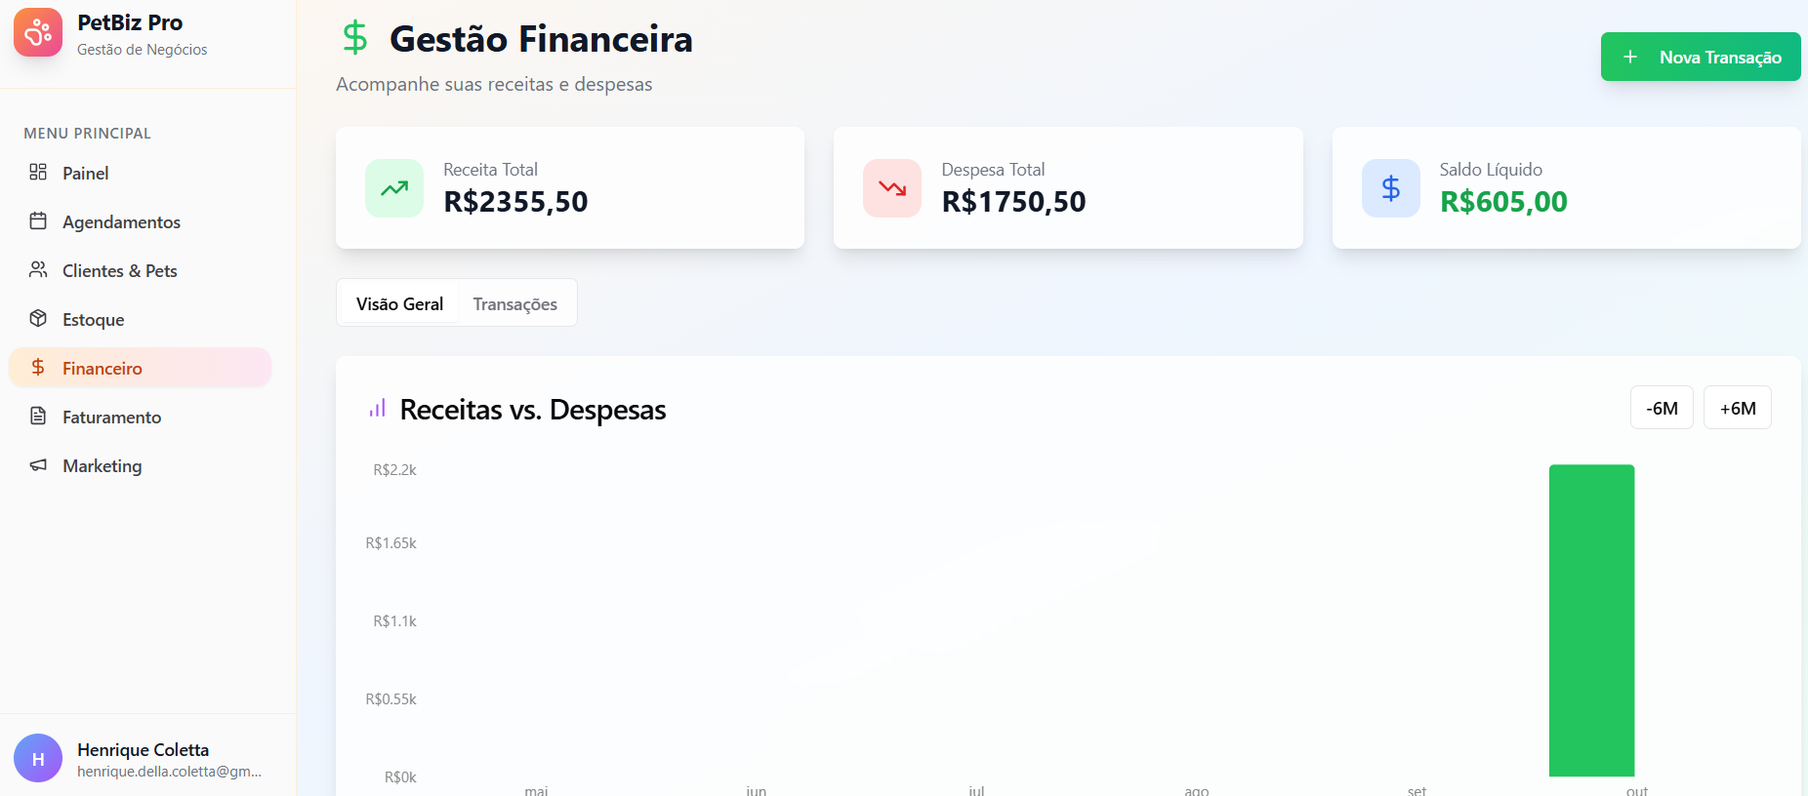
Task: Click the Clientes & Pets people icon
Action: [x=38, y=270]
